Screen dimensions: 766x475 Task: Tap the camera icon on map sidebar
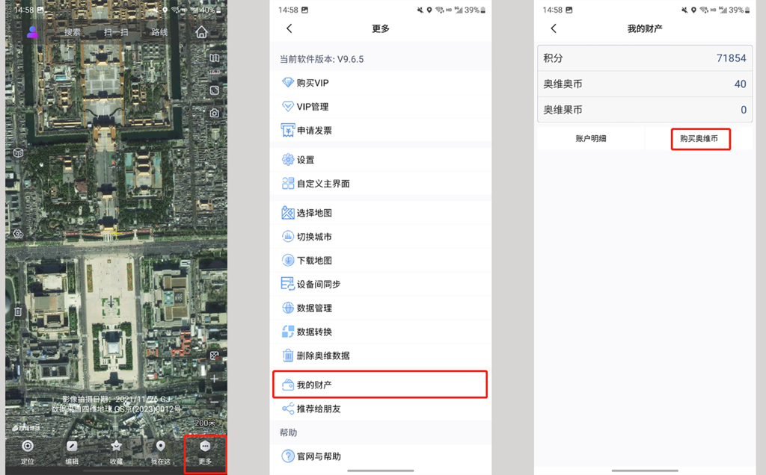point(215,113)
